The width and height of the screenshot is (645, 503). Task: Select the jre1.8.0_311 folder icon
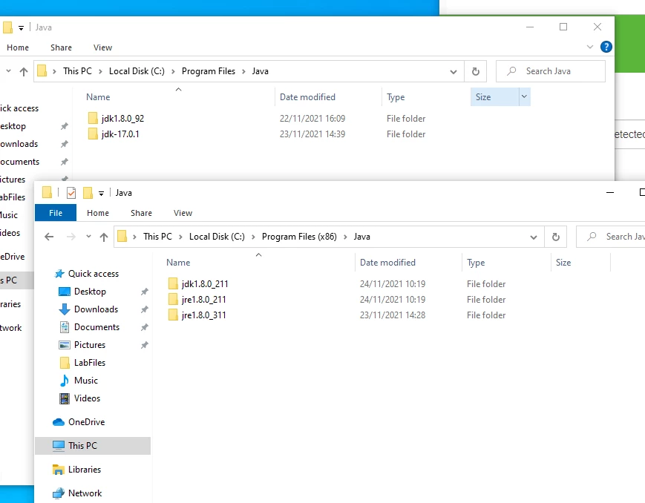[x=173, y=315]
